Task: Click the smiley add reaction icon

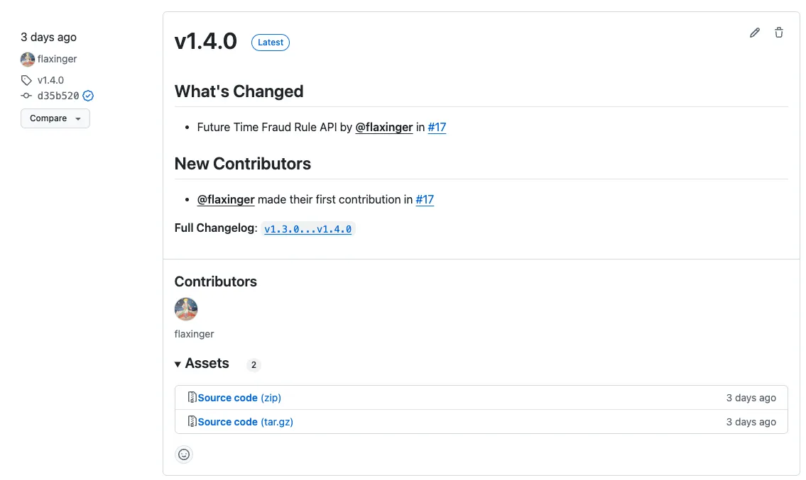Action: (184, 454)
